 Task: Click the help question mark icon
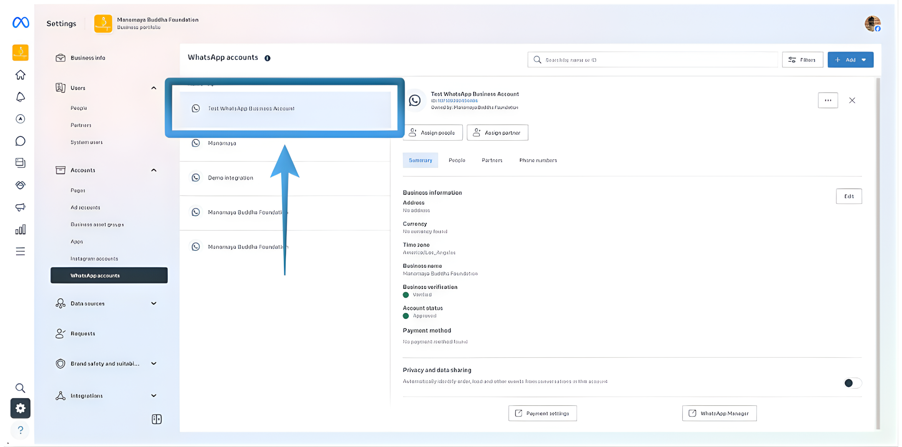pos(20,430)
